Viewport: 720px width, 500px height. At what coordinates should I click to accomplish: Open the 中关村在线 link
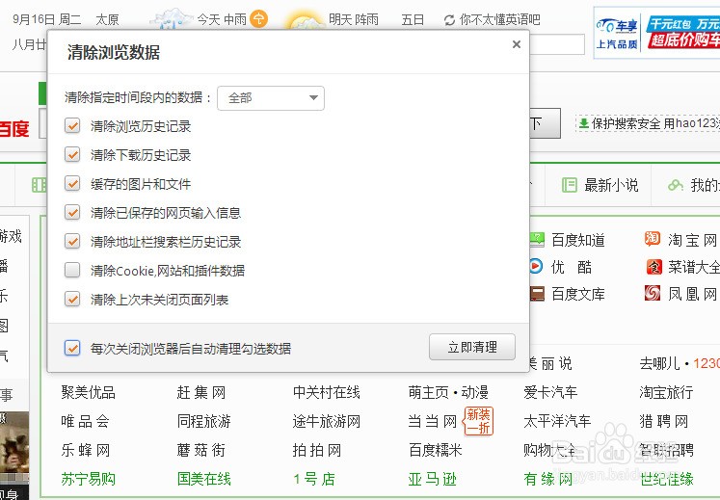(326, 392)
